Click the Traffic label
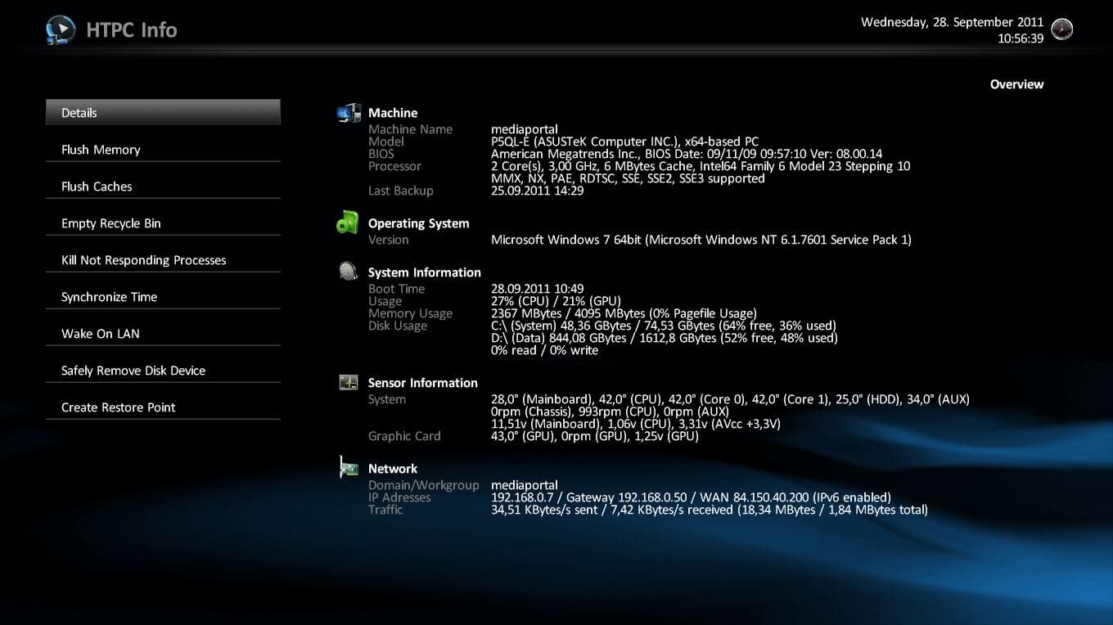This screenshot has height=625, width=1113. coord(385,510)
